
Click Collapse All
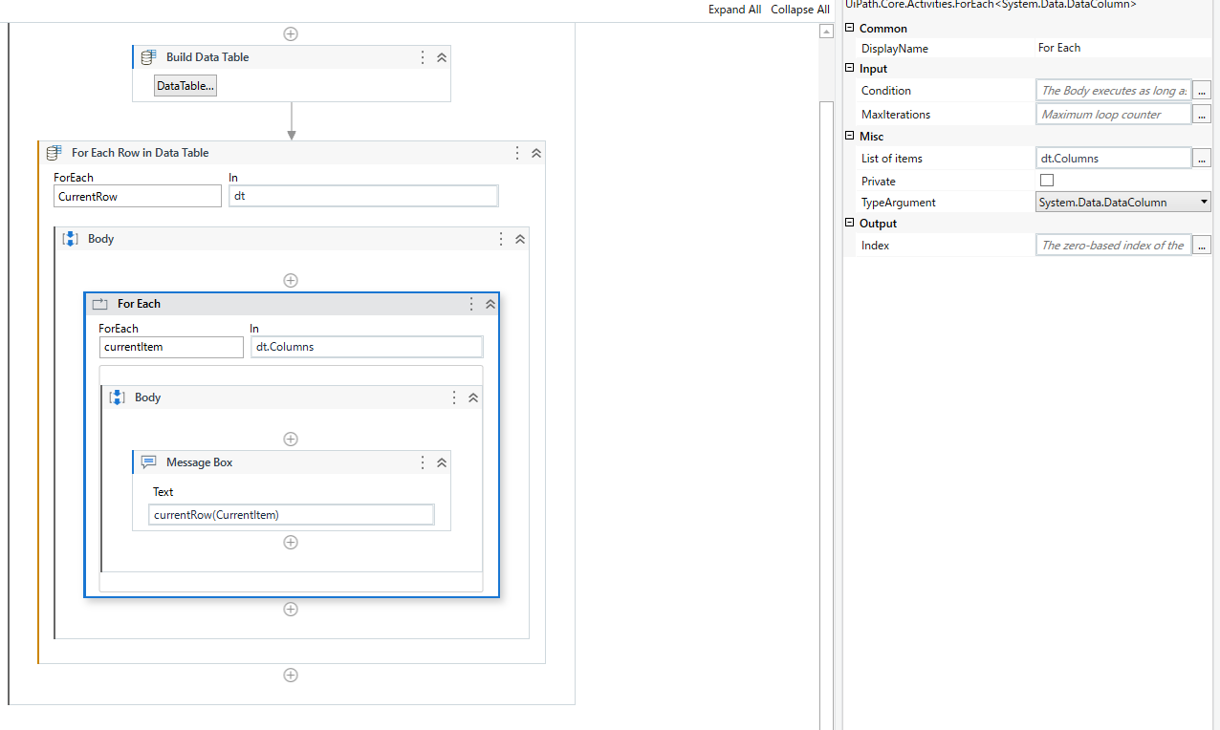click(800, 10)
